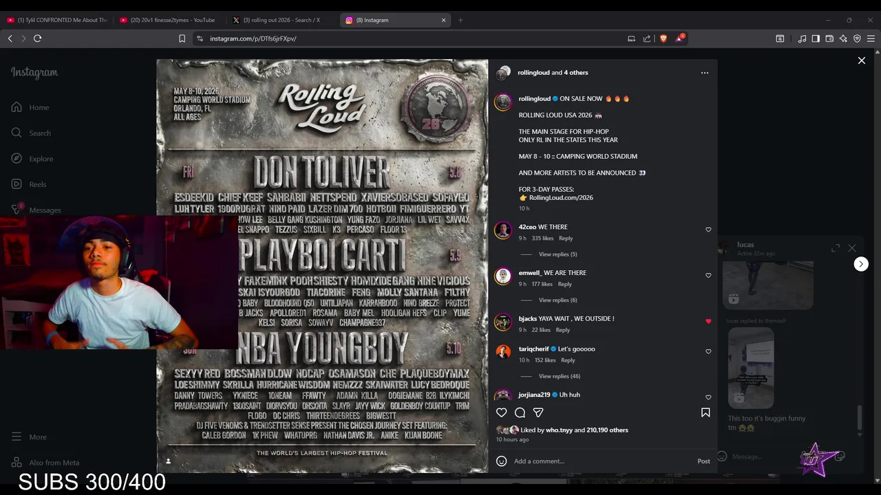The width and height of the screenshot is (881, 495).
Task: Open the '4 others' collaborators list
Action: [x=576, y=72]
